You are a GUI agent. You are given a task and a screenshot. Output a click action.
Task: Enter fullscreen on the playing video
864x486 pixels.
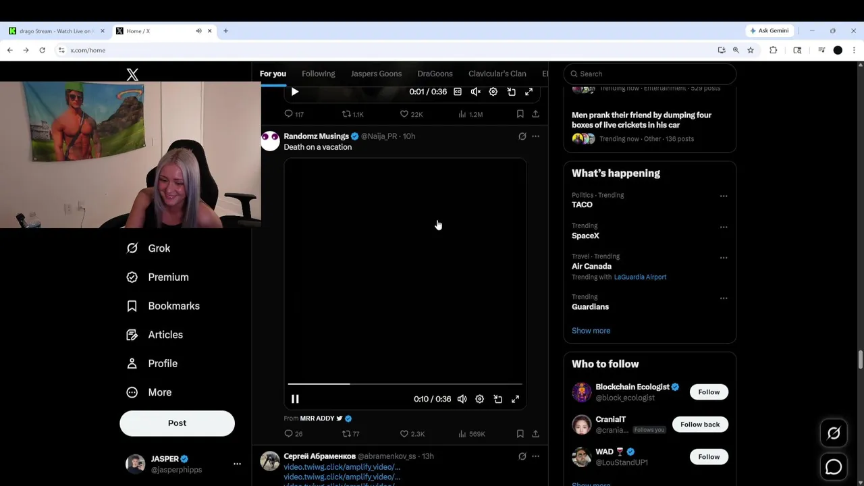(515, 399)
